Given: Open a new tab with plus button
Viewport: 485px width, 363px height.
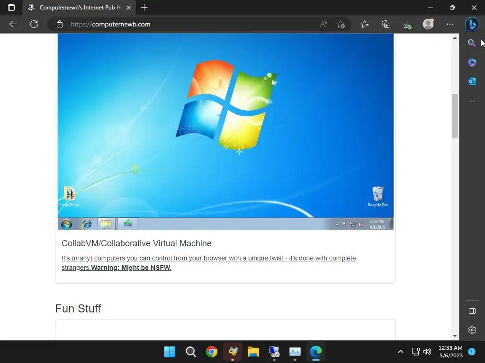Looking at the screenshot, I should (144, 8).
